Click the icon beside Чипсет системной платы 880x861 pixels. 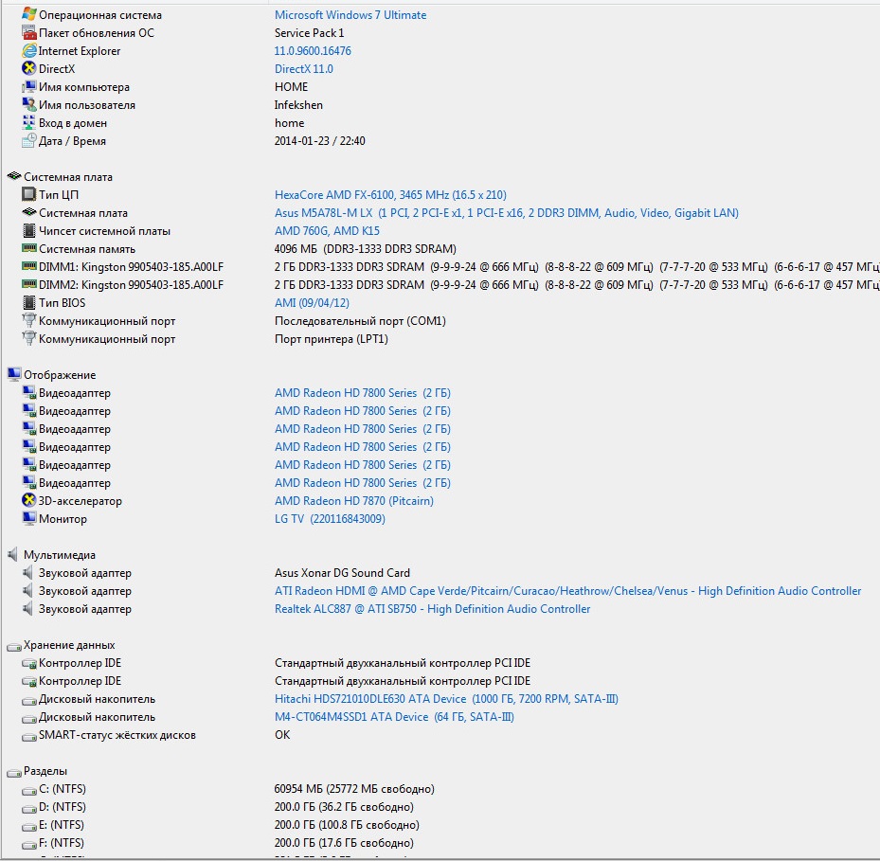point(29,231)
